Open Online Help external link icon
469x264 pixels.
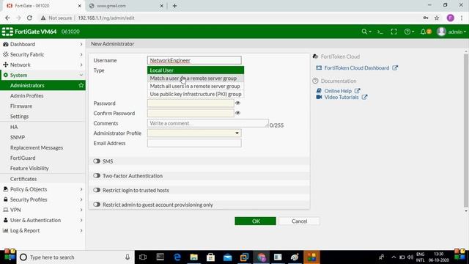click(357, 91)
